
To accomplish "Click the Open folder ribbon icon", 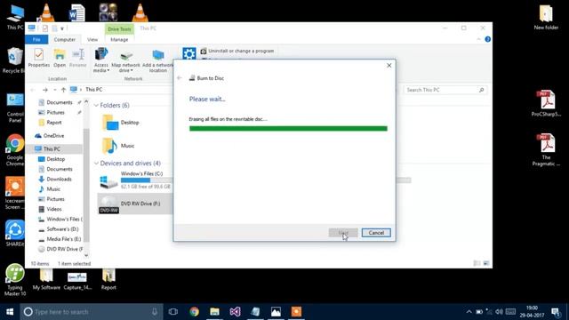I will coord(60,58).
